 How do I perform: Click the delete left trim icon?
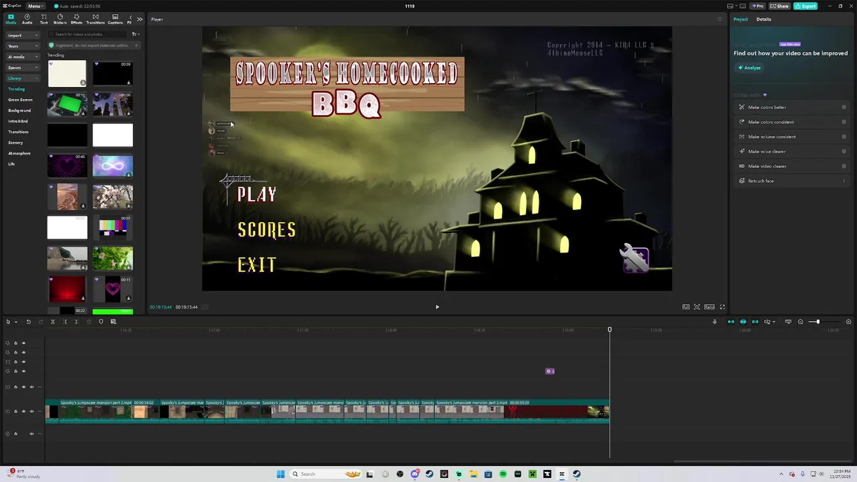point(65,322)
